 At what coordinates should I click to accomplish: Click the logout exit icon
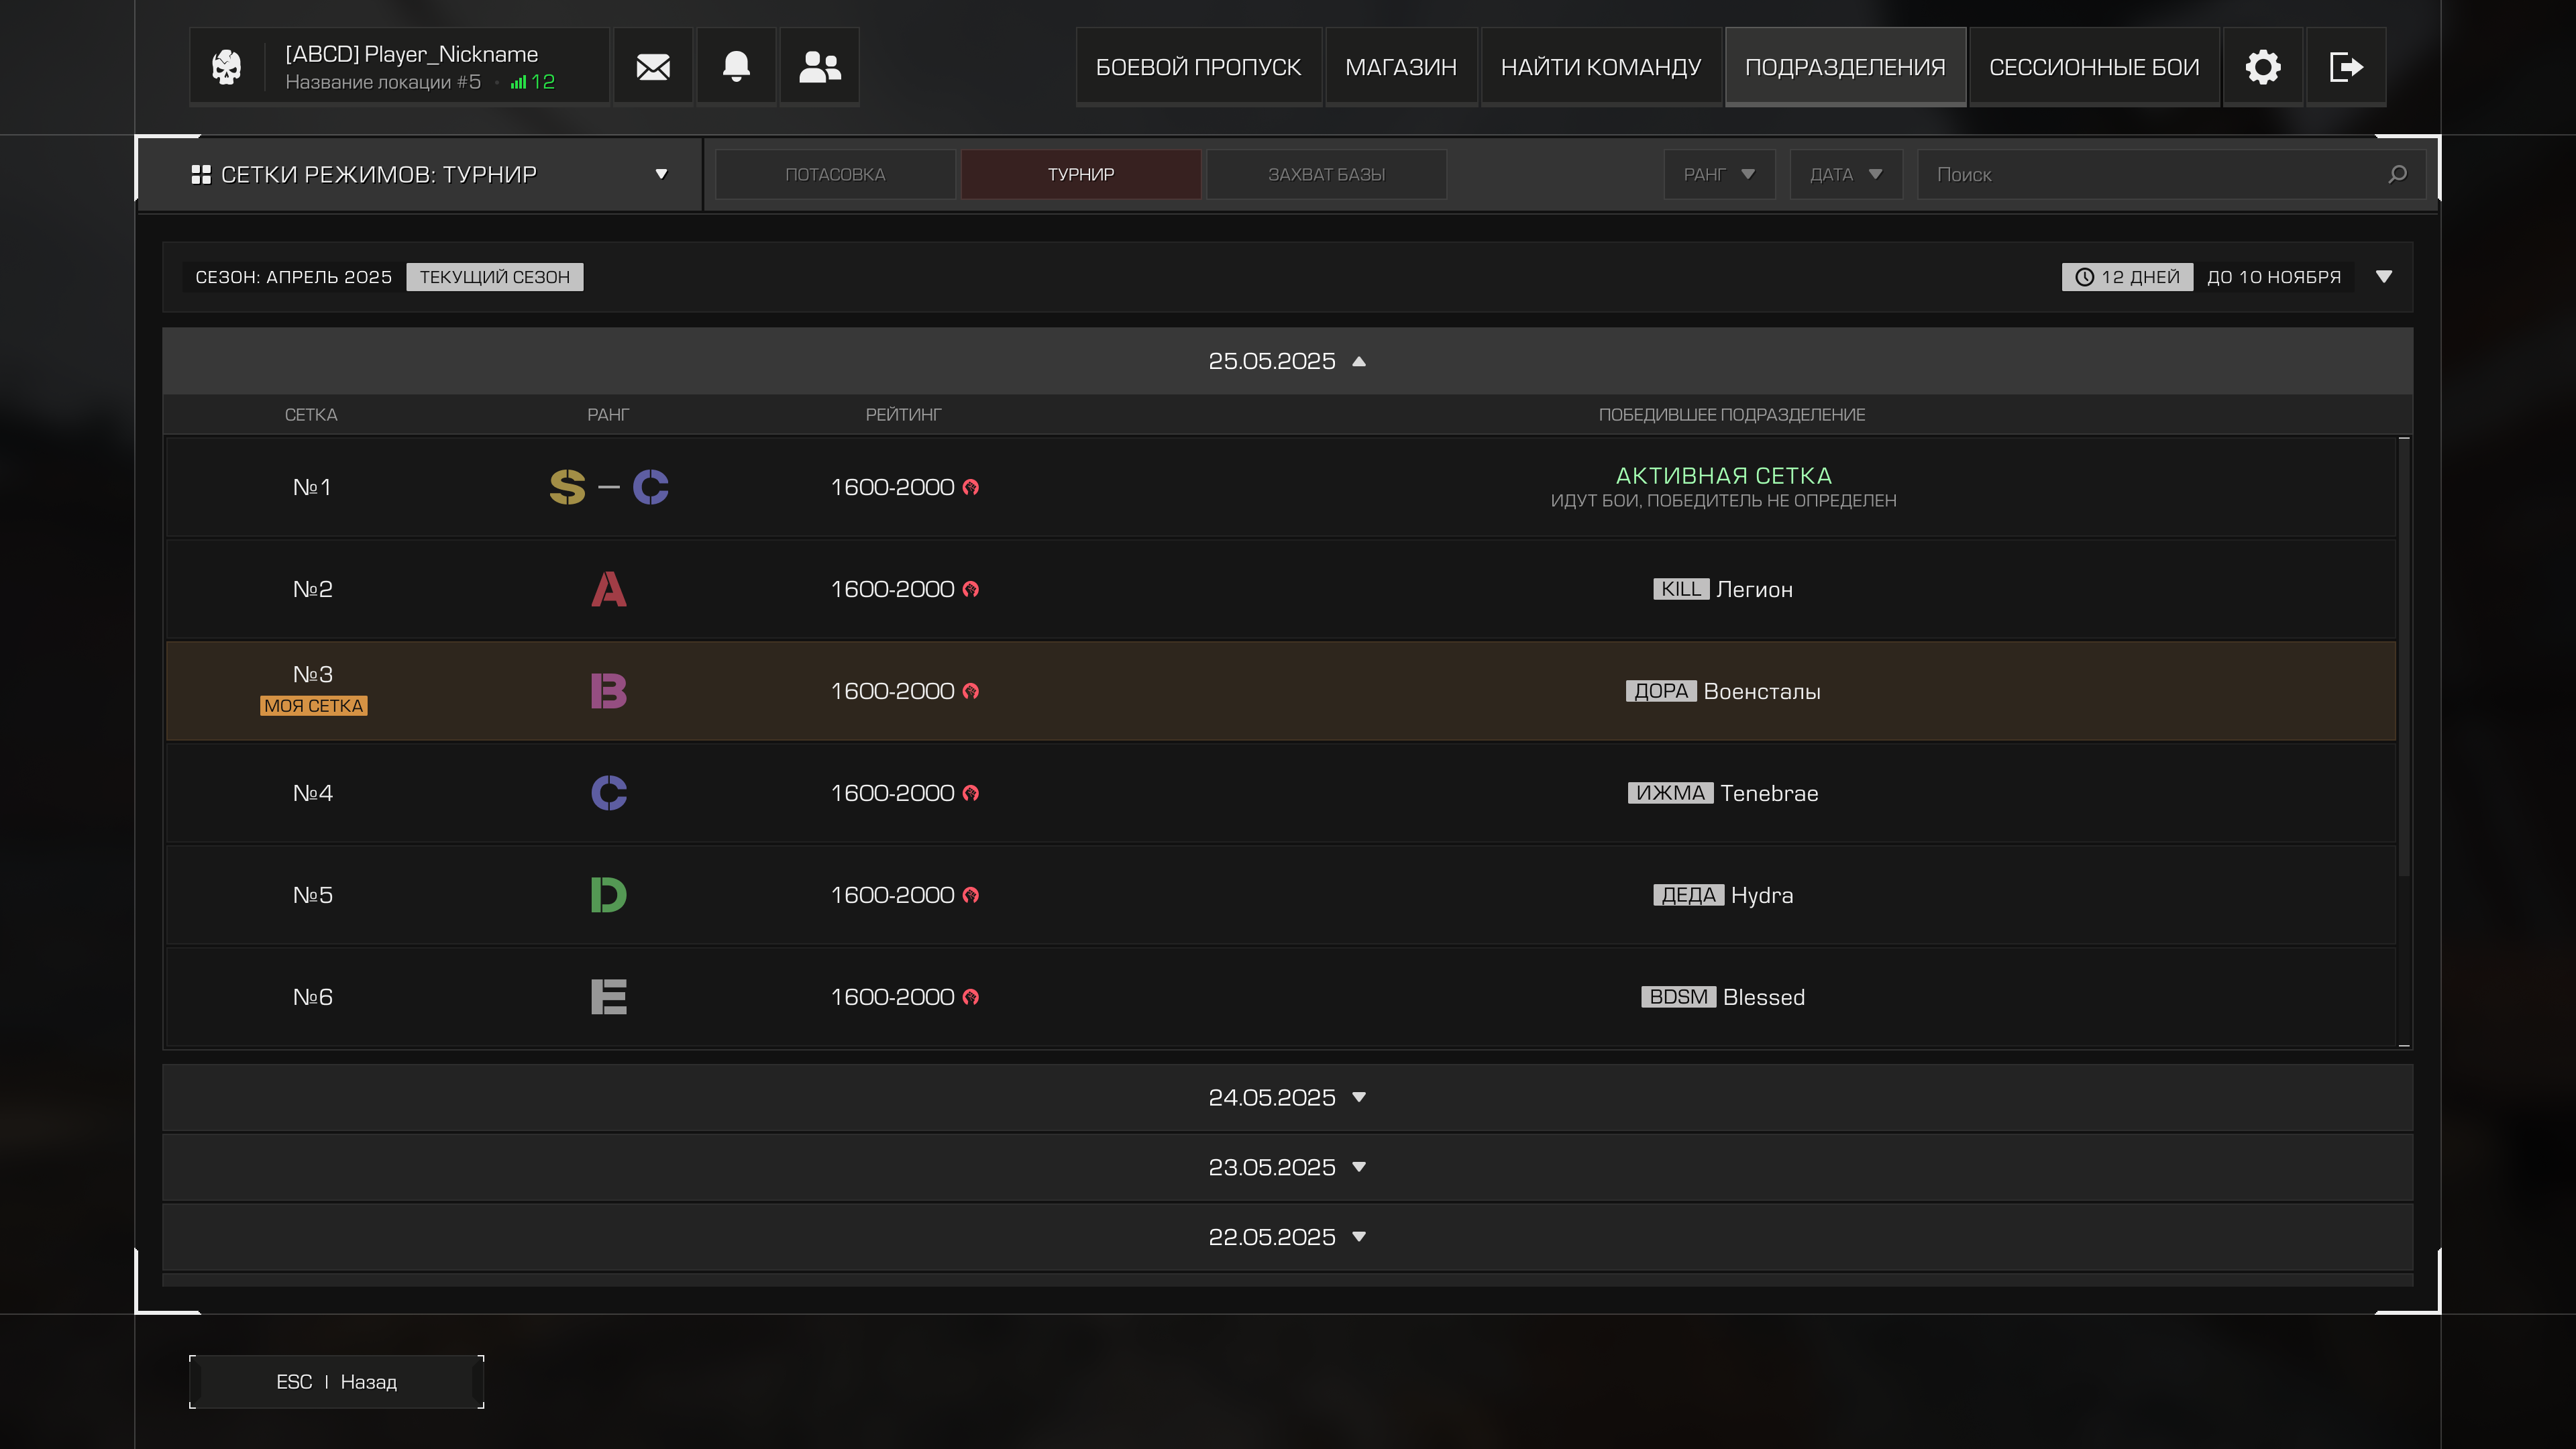coord(2345,67)
